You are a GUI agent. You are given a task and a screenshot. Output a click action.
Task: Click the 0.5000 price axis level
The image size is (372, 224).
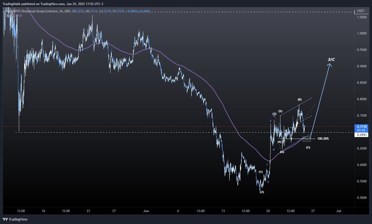pyautogui.click(x=361, y=198)
